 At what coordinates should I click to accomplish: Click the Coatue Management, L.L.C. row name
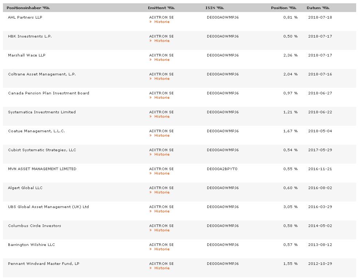click(x=36, y=131)
